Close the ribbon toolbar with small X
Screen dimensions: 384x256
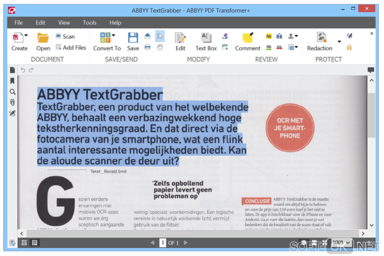pos(372,33)
